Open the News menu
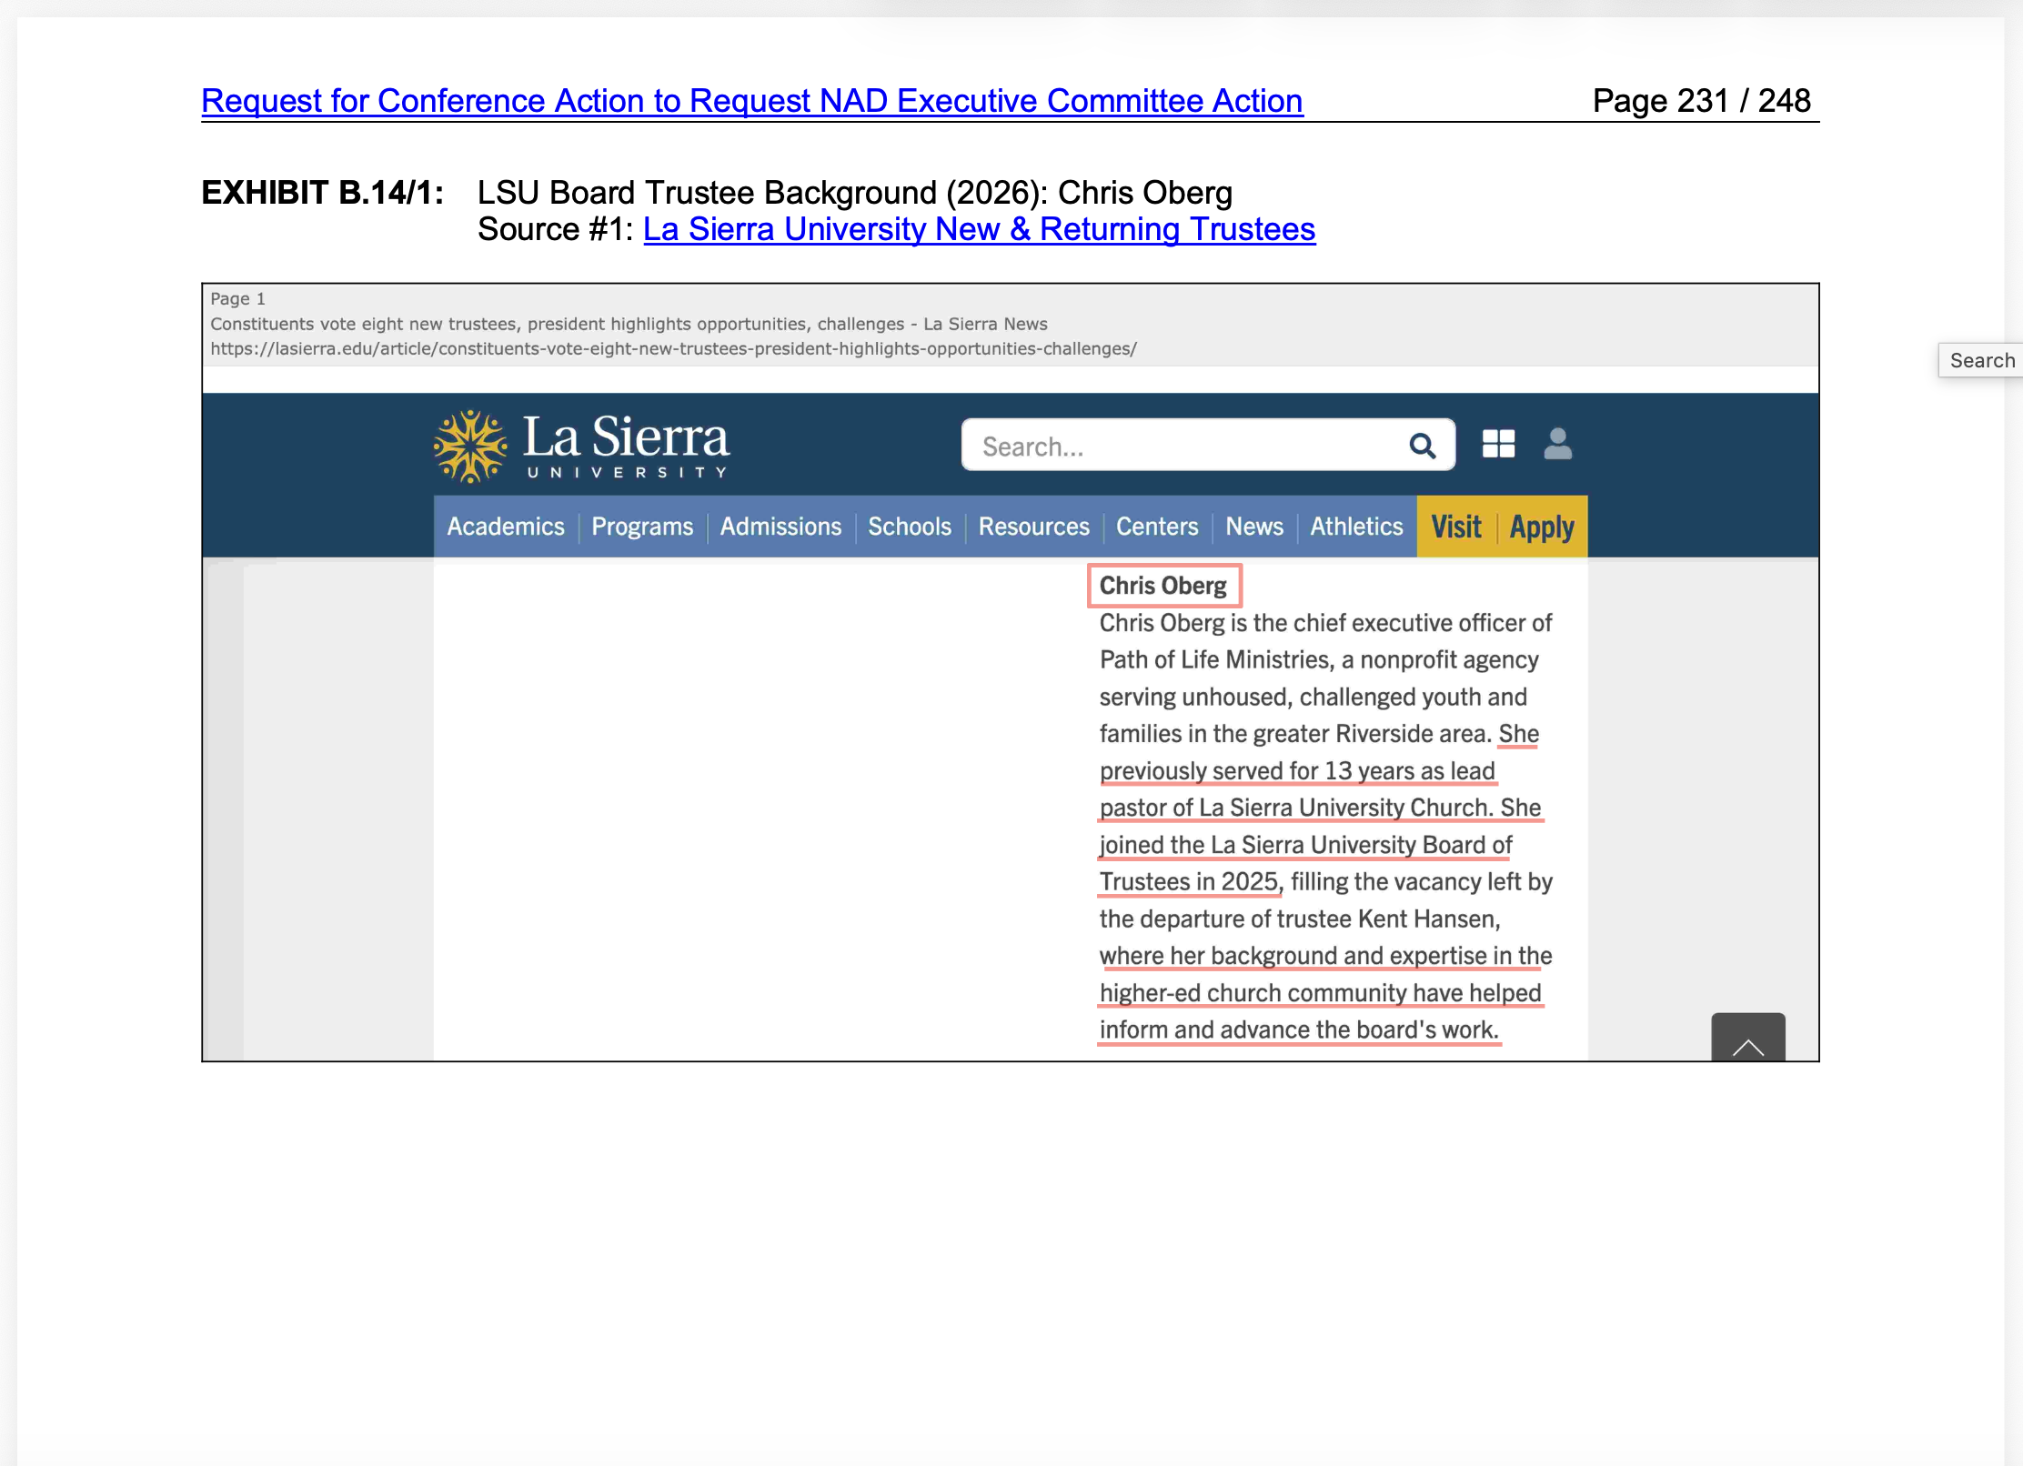This screenshot has width=2023, height=1466. pyautogui.click(x=1254, y=527)
